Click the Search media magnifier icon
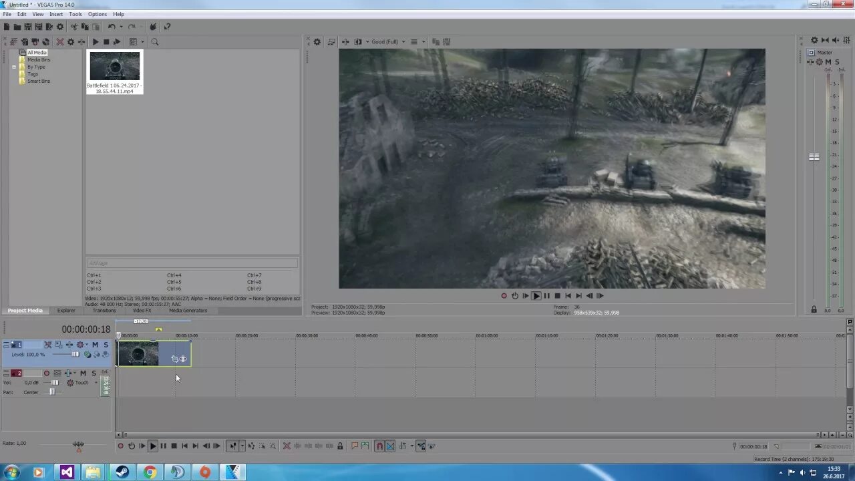This screenshot has width=855, height=481. (154, 41)
